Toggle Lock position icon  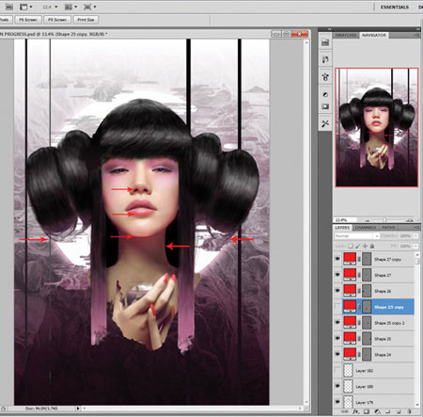pos(365,246)
